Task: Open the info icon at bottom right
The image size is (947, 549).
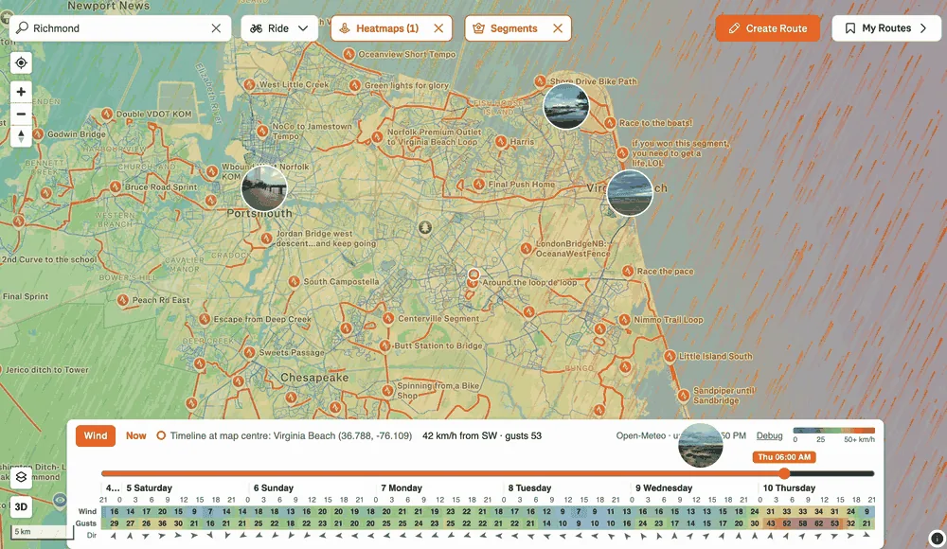Action: coord(937,538)
